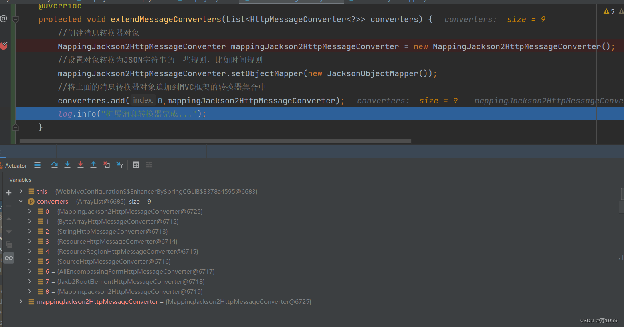Click the Step Over debugger icon
Screen dimensions: 624x327
pos(54,165)
